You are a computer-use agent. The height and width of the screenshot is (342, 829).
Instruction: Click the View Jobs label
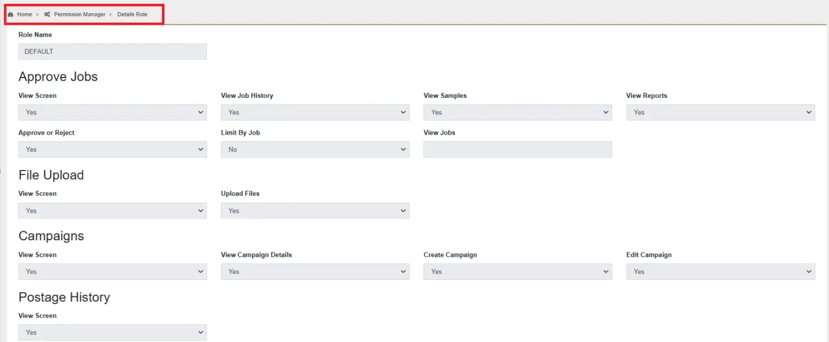439,133
